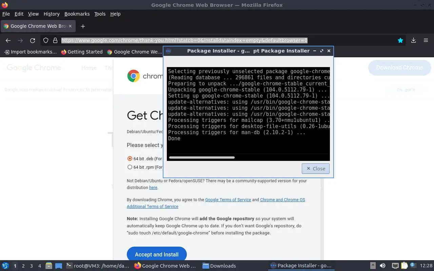Open the Tools menu
434x271 pixels.
point(100,14)
